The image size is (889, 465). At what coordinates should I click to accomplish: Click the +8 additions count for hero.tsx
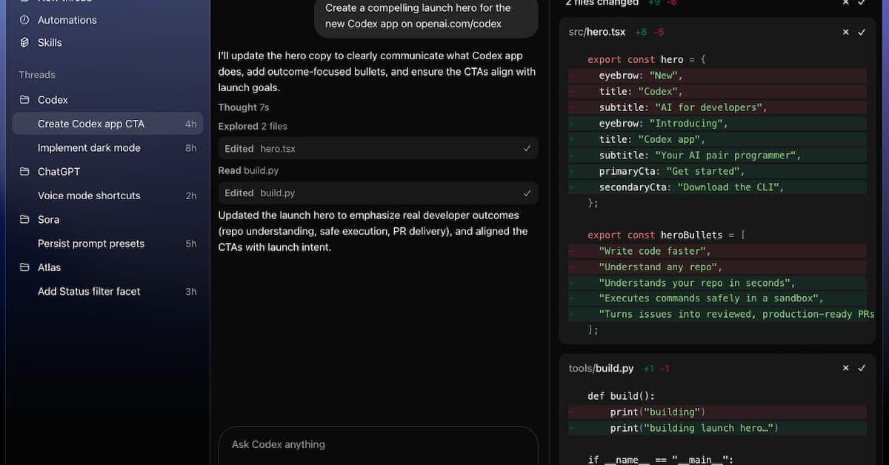(x=641, y=32)
